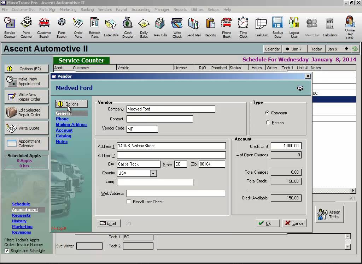Open the Vendors menu
The image size is (362, 264).
click(105, 10)
